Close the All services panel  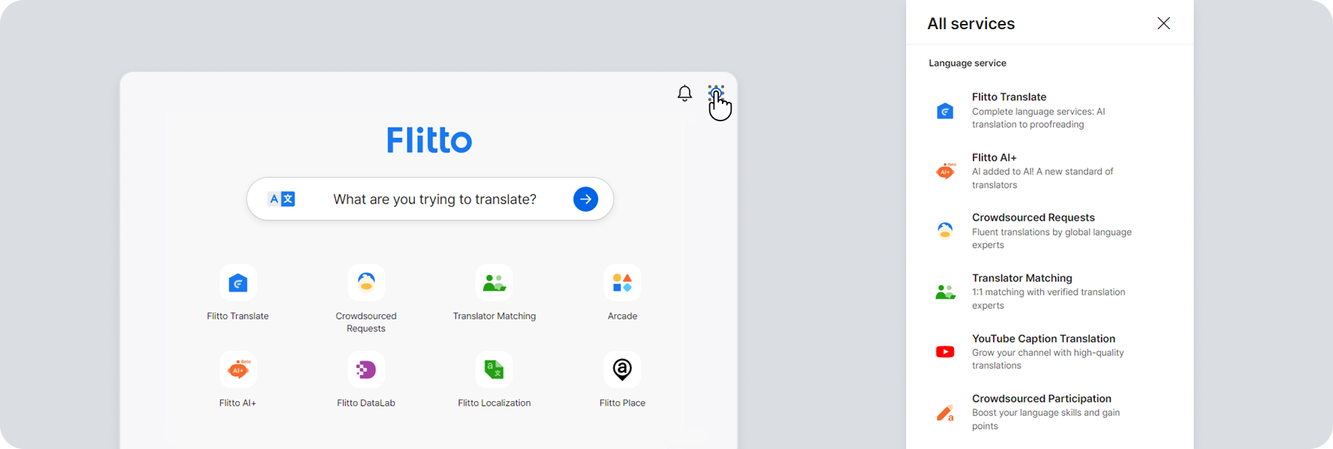(x=1164, y=23)
